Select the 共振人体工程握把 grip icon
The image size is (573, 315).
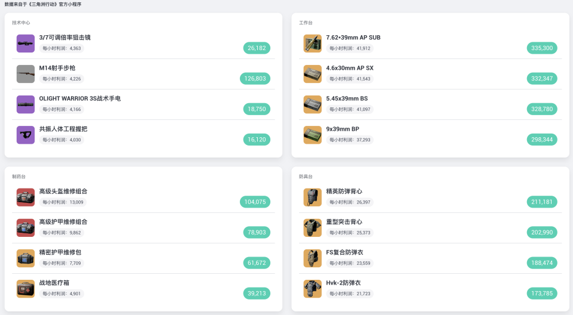[26, 135]
